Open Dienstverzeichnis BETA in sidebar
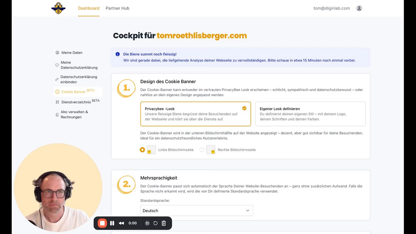This screenshot has height=234, width=416. (x=80, y=102)
